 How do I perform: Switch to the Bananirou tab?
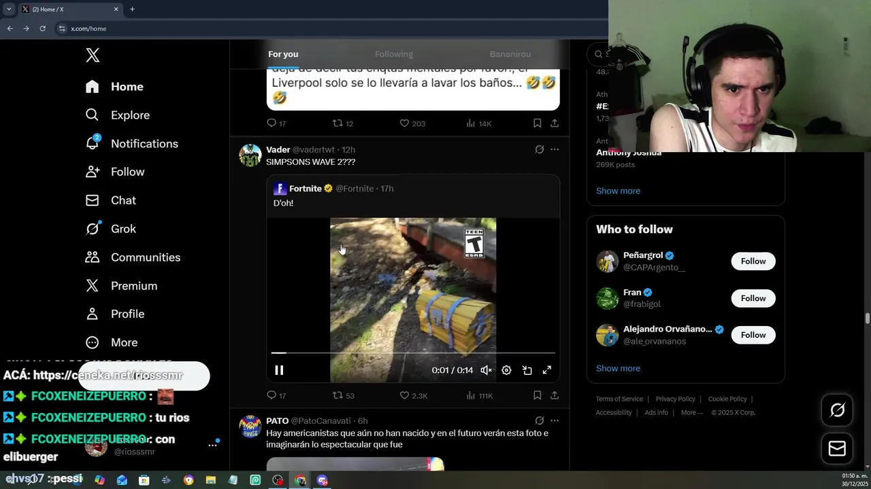click(x=510, y=54)
